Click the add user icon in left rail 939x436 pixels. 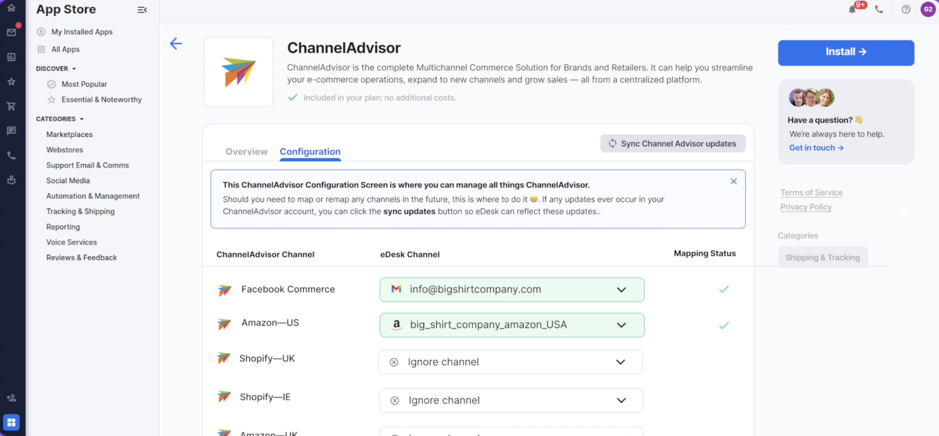tap(11, 398)
